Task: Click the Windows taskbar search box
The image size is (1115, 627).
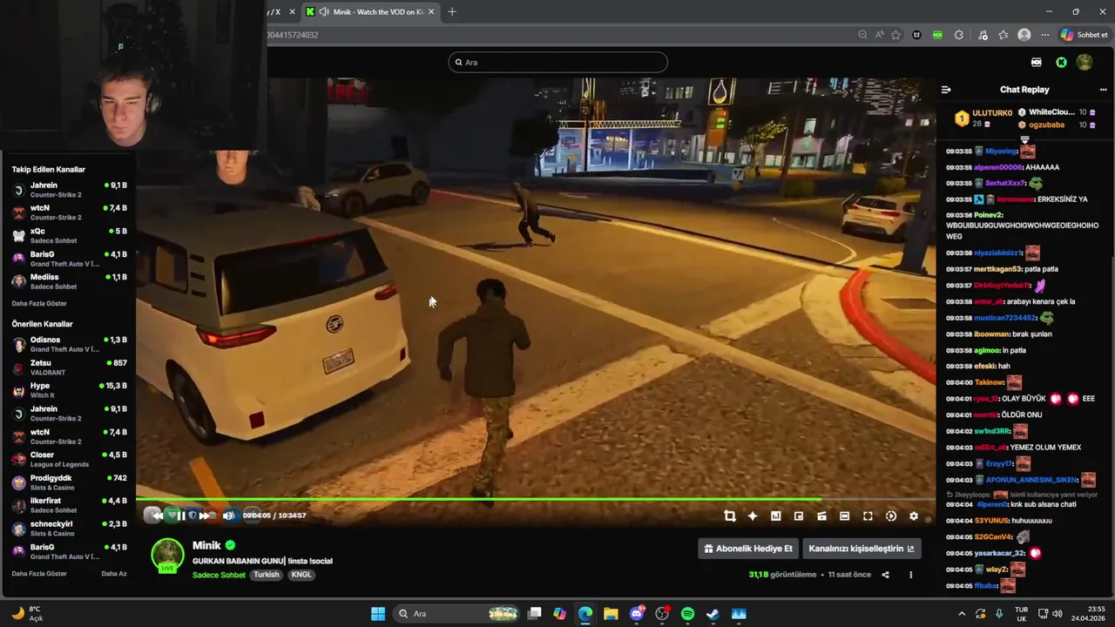Action: [457, 614]
